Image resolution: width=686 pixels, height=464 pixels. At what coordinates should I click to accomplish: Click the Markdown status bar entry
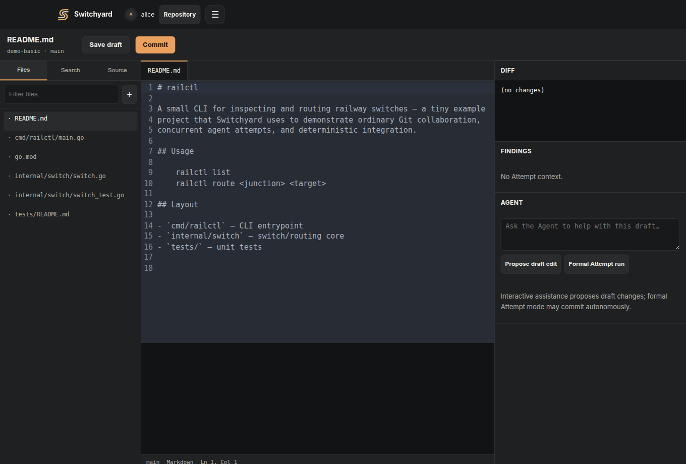point(180,461)
